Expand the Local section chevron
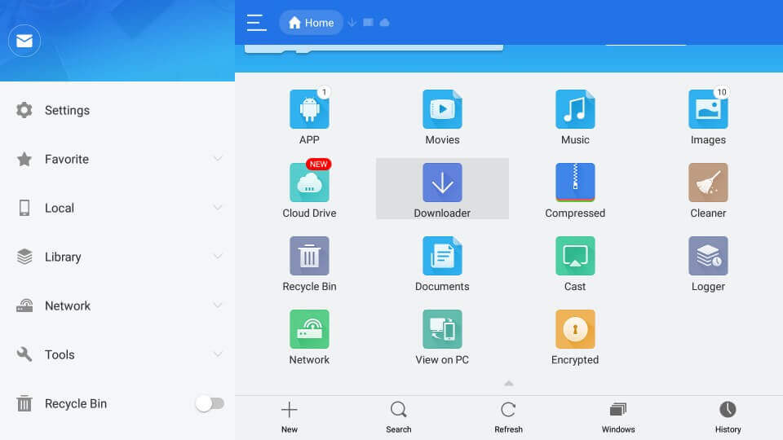This screenshot has width=783, height=440. pos(218,208)
